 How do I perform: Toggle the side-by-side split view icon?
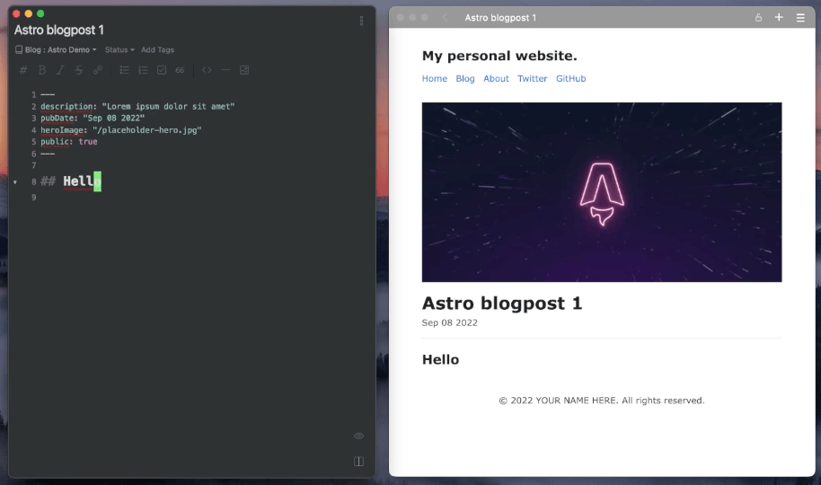click(x=358, y=462)
